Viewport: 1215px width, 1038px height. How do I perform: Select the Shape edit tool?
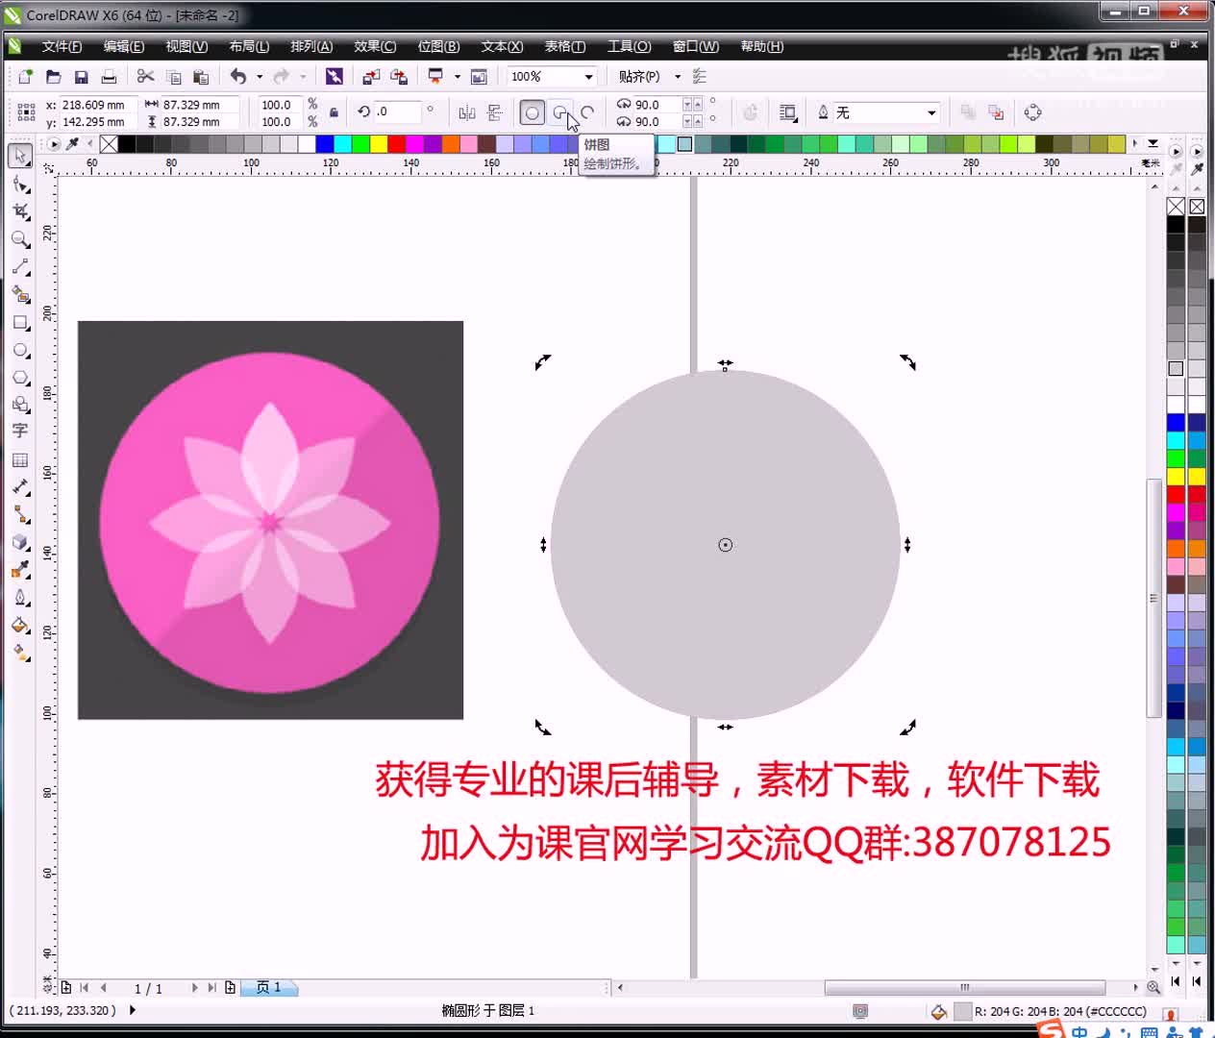click(x=20, y=184)
